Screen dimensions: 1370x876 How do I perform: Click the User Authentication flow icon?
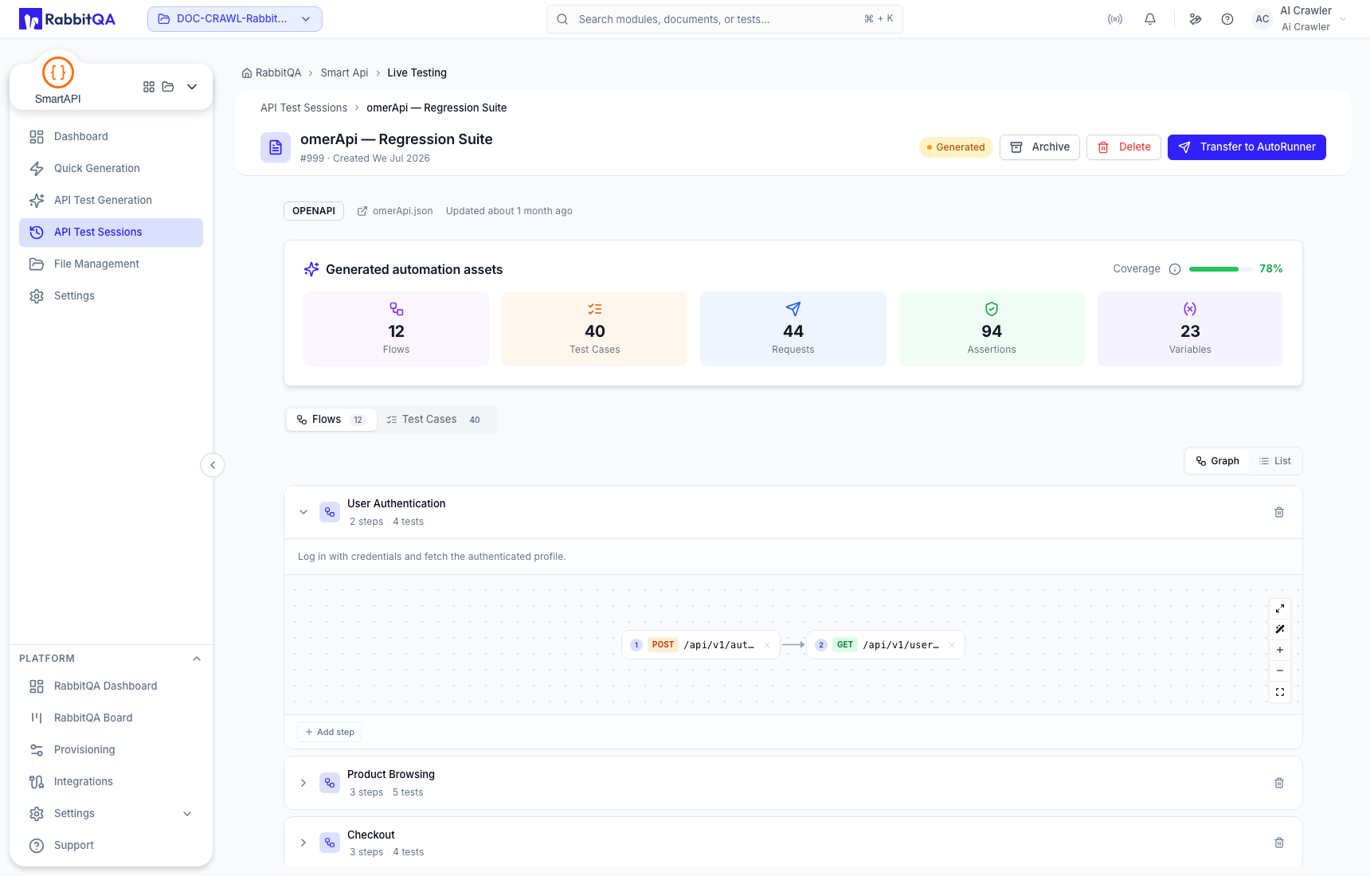tap(330, 512)
